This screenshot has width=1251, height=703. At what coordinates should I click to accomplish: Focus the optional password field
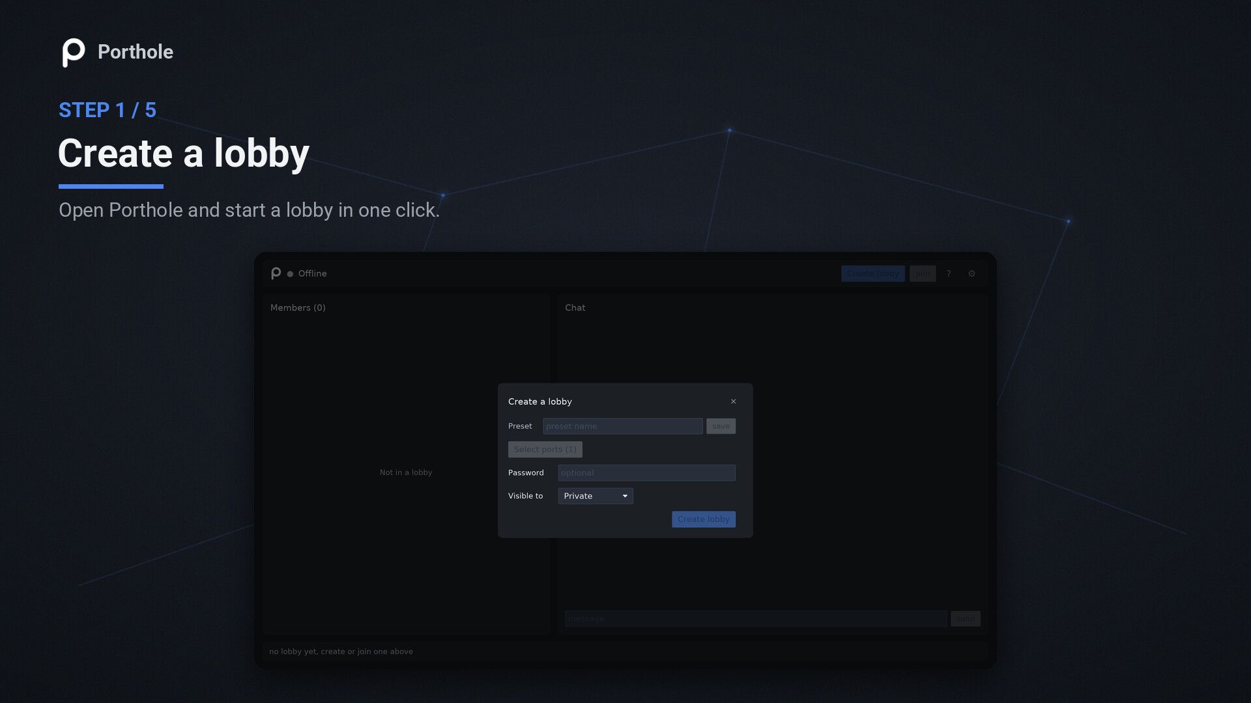[x=647, y=473]
